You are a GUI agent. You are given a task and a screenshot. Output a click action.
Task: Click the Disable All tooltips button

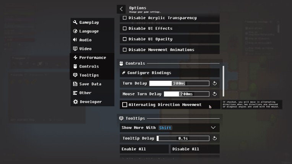tap(195, 149)
